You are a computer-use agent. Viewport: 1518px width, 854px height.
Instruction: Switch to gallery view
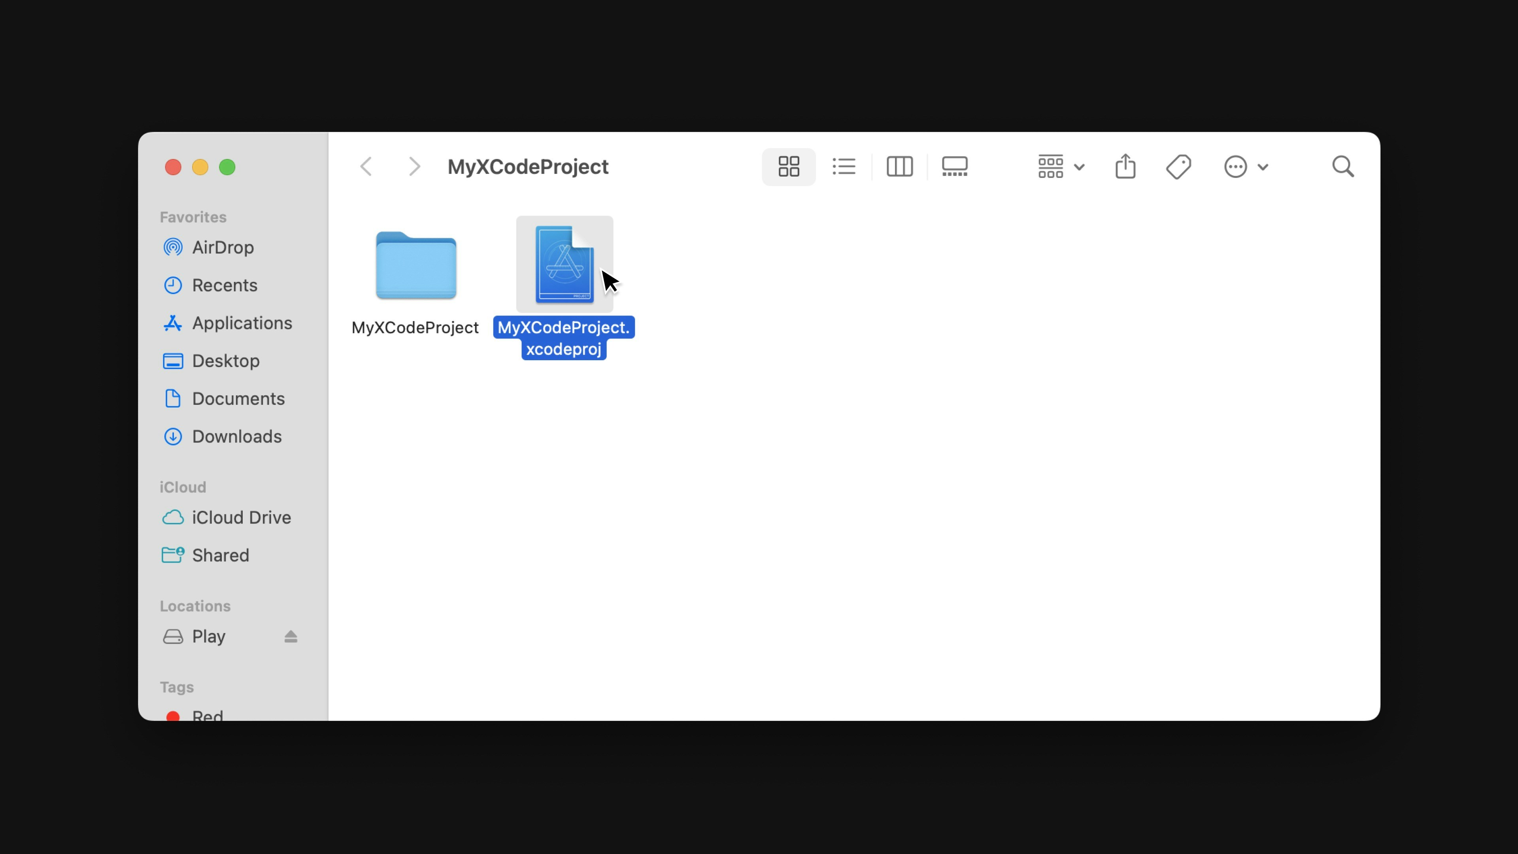pyautogui.click(x=955, y=167)
